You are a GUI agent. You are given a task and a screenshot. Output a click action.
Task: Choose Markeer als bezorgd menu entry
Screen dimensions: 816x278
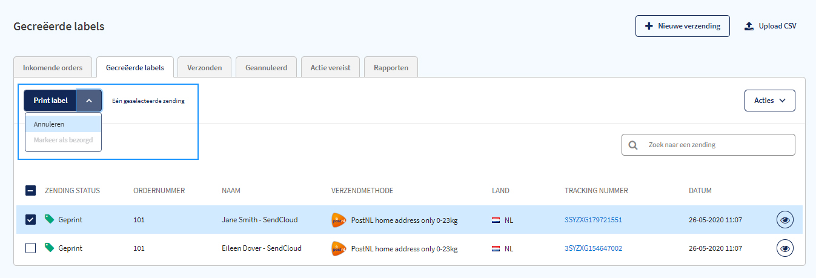[x=63, y=141]
